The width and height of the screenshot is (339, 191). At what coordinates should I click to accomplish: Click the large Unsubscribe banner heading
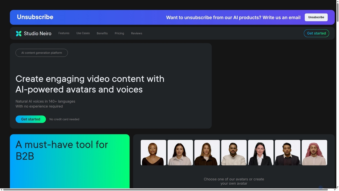pos(35,17)
